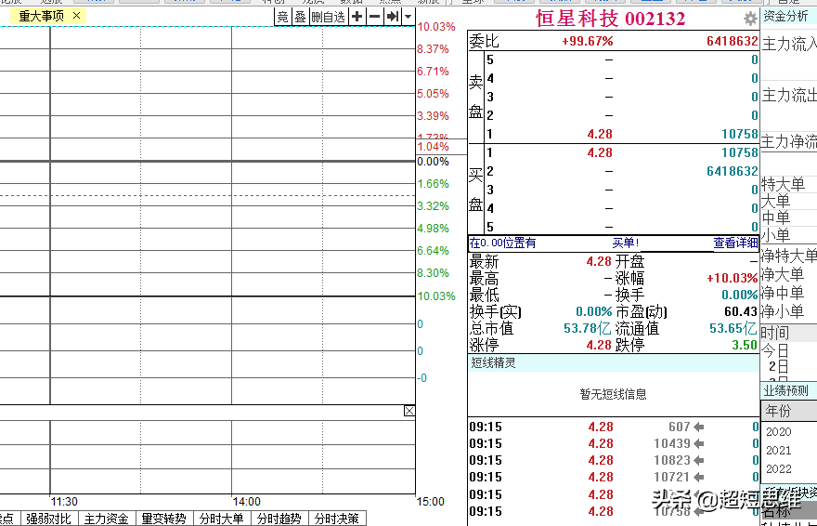
Task: Click the 竞 auction toolbar button
Action: (x=282, y=18)
